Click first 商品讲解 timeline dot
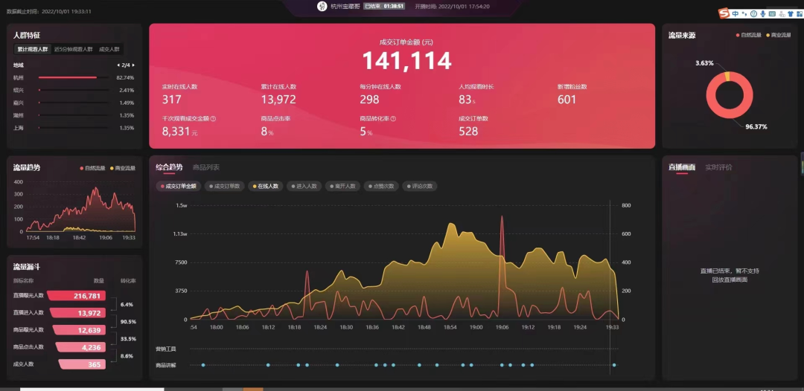Image resolution: width=804 pixels, height=391 pixels. click(203, 365)
